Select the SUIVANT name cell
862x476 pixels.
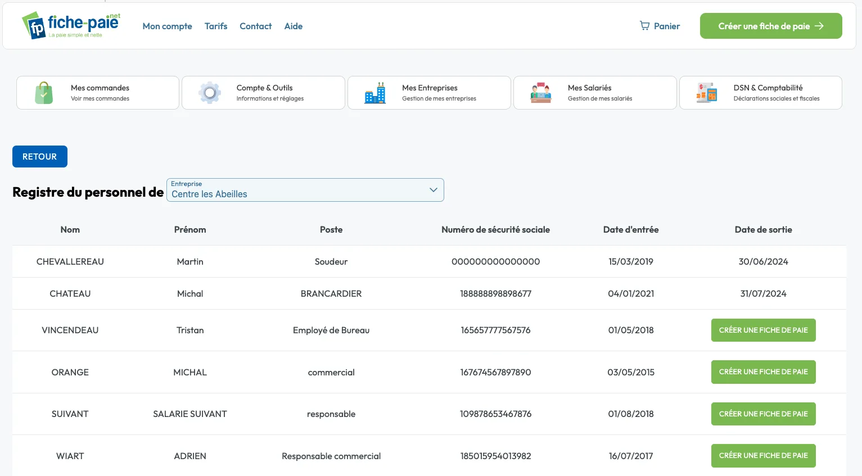[x=70, y=414]
